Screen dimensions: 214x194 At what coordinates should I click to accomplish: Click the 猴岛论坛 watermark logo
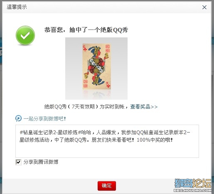193,183
